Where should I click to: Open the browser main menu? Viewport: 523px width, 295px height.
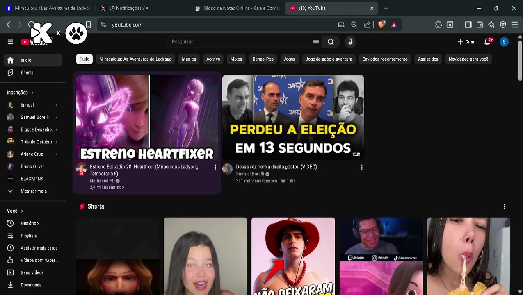click(515, 25)
